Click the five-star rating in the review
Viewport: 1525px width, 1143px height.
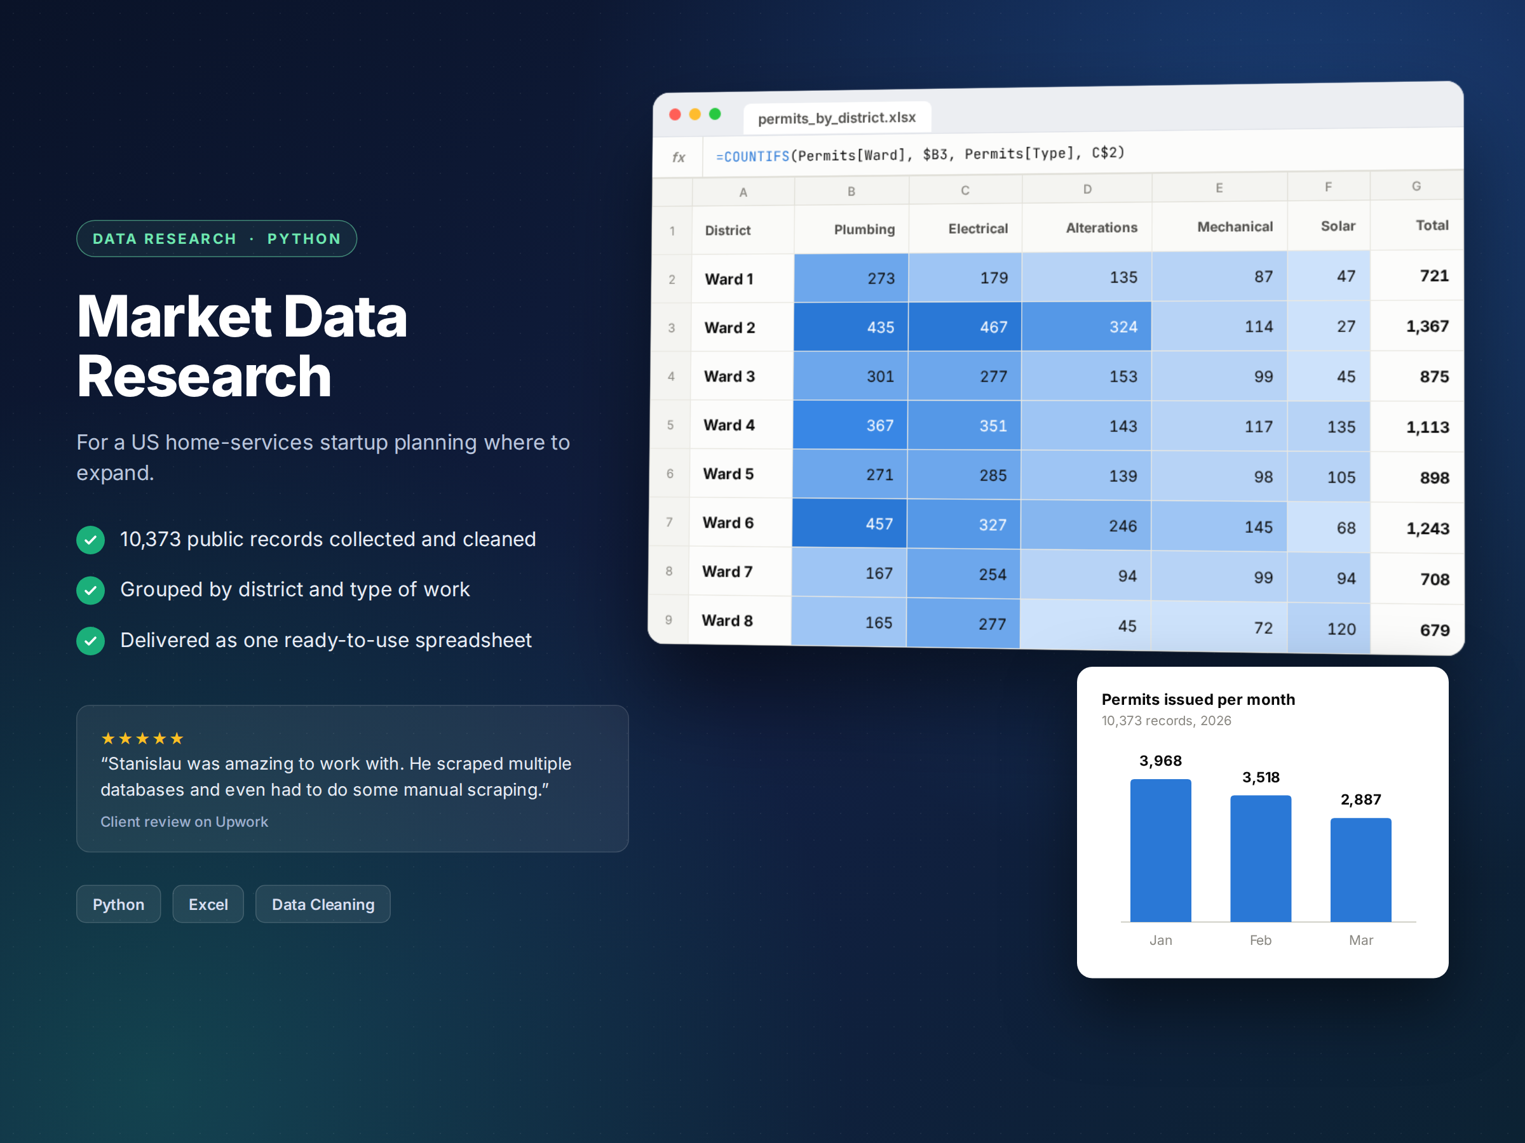(x=142, y=739)
